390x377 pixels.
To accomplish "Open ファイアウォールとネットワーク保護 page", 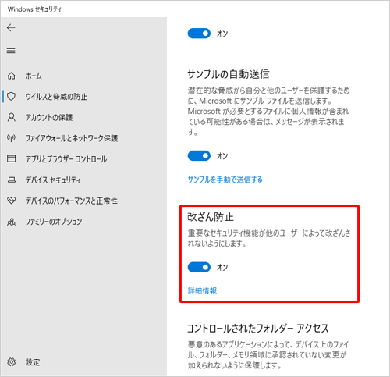I will (72, 138).
